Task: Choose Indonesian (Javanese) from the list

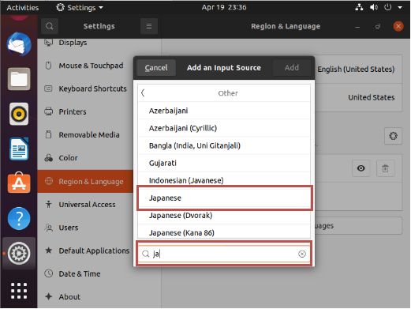Action: click(224, 181)
